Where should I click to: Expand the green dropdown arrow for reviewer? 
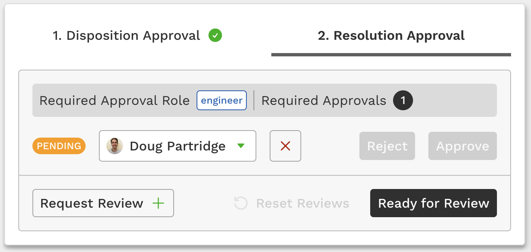[x=241, y=146]
